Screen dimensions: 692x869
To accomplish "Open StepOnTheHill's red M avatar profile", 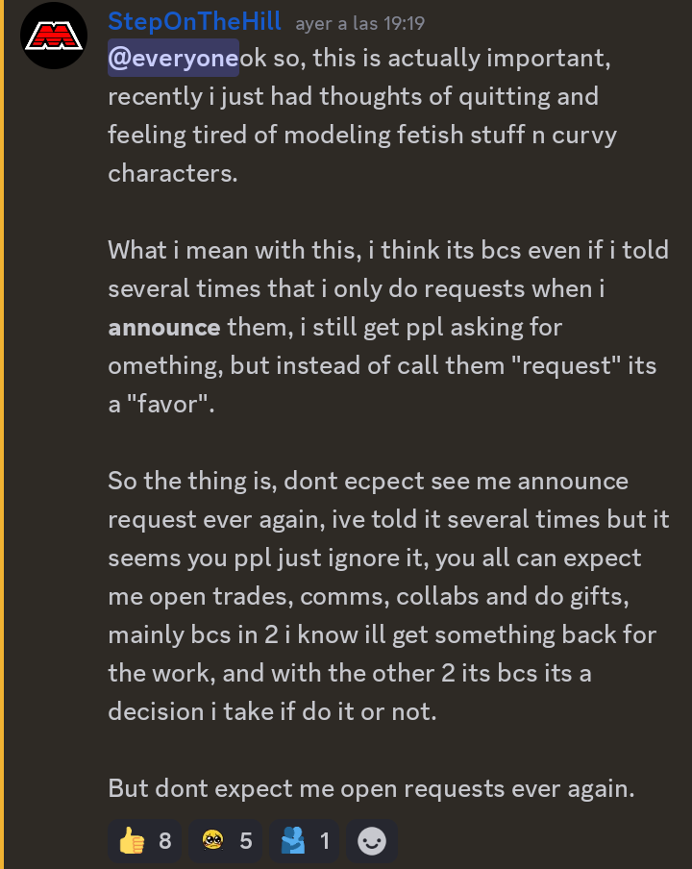I will pyautogui.click(x=54, y=36).
